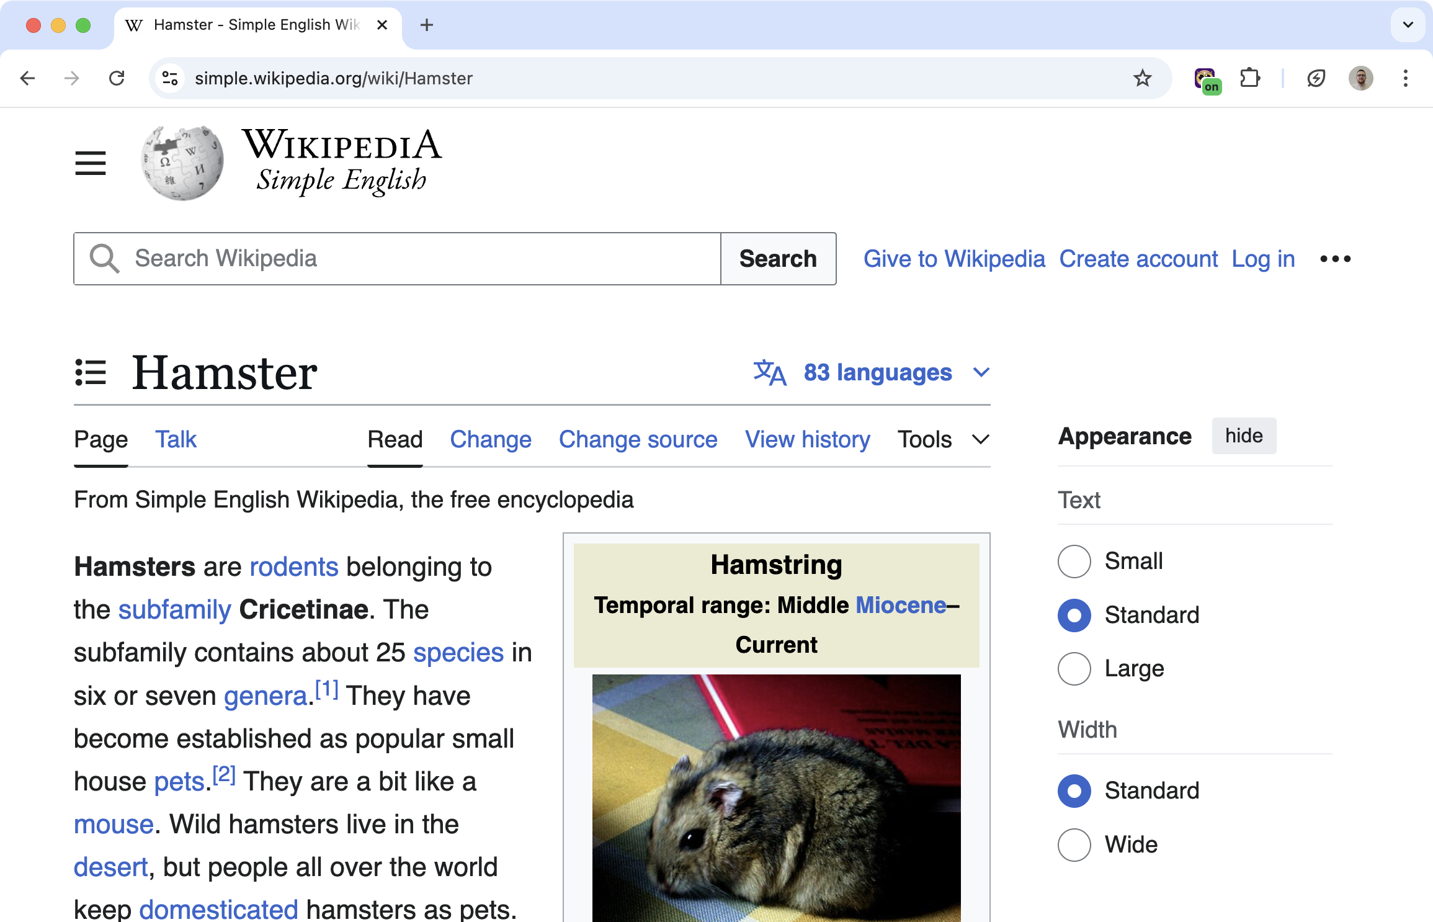Click the browser address bar URL

(x=334, y=78)
